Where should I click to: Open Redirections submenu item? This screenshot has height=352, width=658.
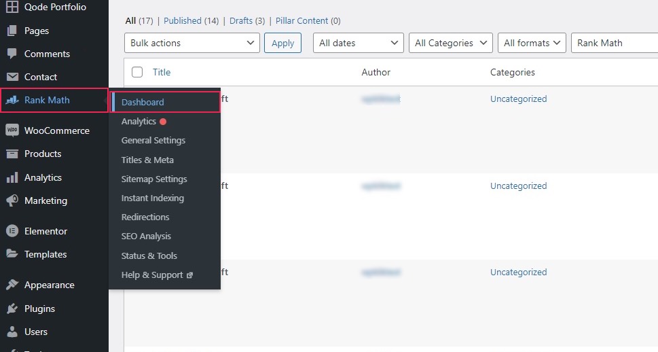pyautogui.click(x=145, y=217)
